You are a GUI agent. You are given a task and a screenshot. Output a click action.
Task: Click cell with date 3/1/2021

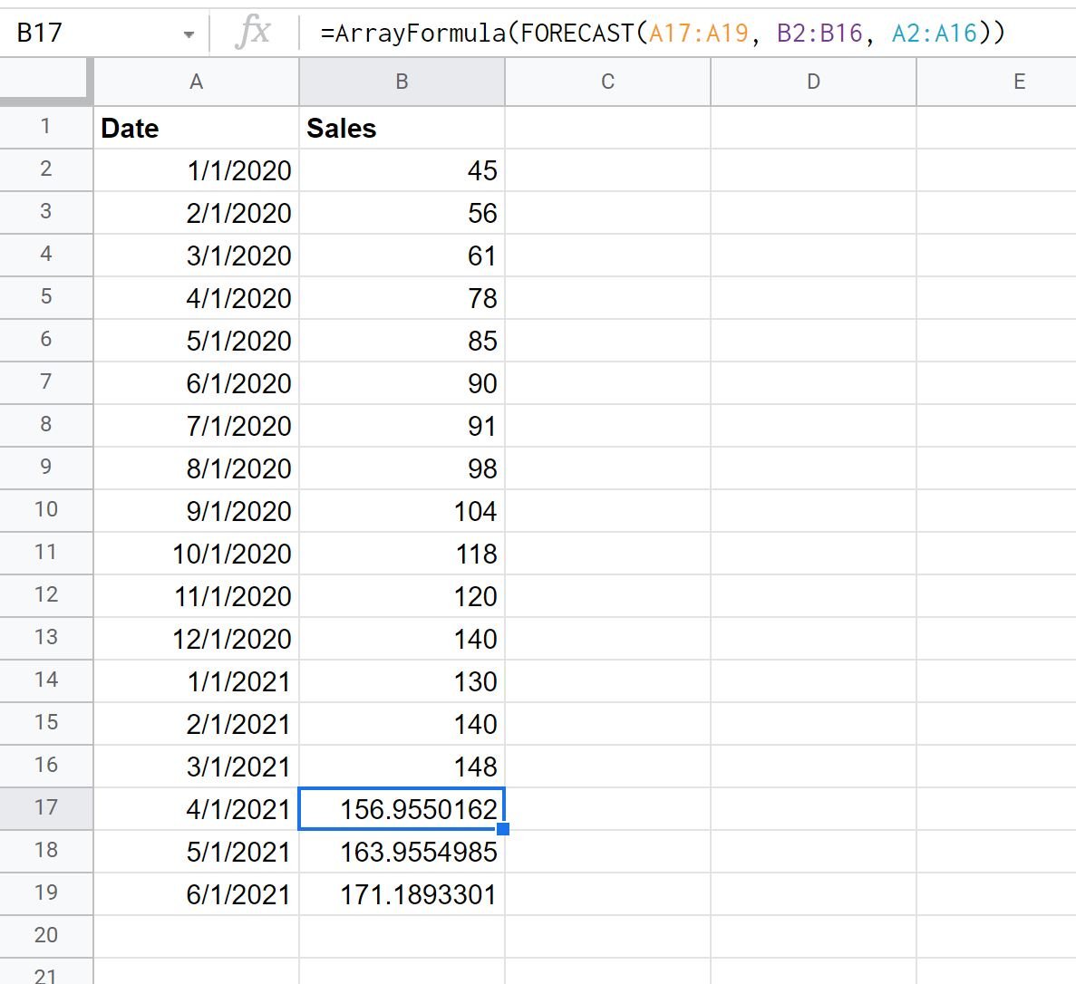pos(197,766)
